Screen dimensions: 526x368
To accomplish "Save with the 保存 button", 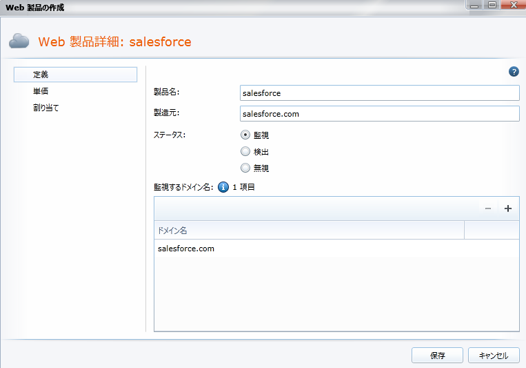I will [438, 356].
